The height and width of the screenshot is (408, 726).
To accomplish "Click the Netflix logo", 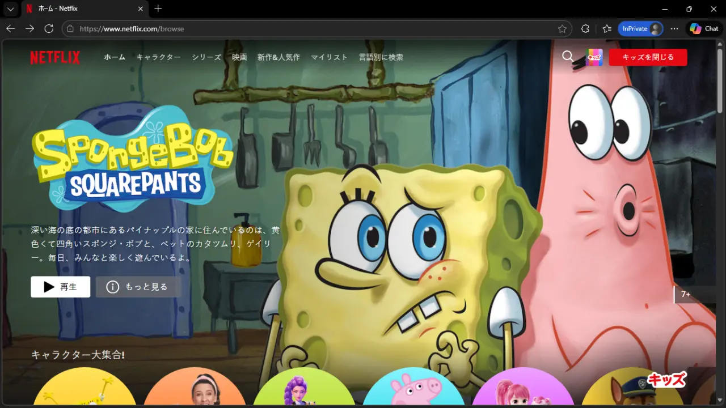I will coord(55,57).
